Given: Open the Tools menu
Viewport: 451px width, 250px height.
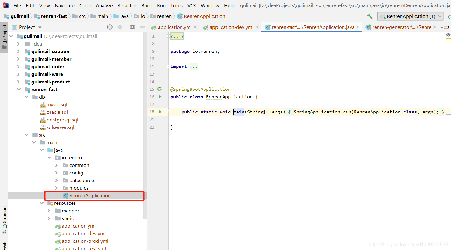Looking at the screenshot, I should (177, 5).
